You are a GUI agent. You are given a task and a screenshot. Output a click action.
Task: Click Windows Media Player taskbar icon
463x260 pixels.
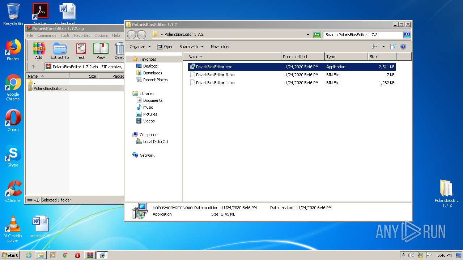click(53, 255)
